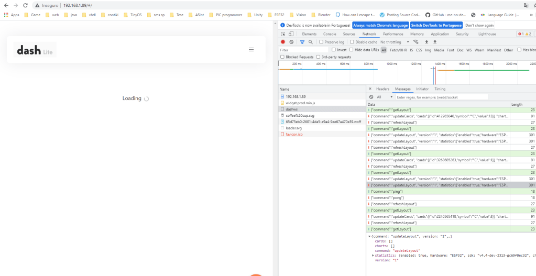The height and width of the screenshot is (276, 536).
Task: Select the pong command message row
Action: click(x=451, y=197)
